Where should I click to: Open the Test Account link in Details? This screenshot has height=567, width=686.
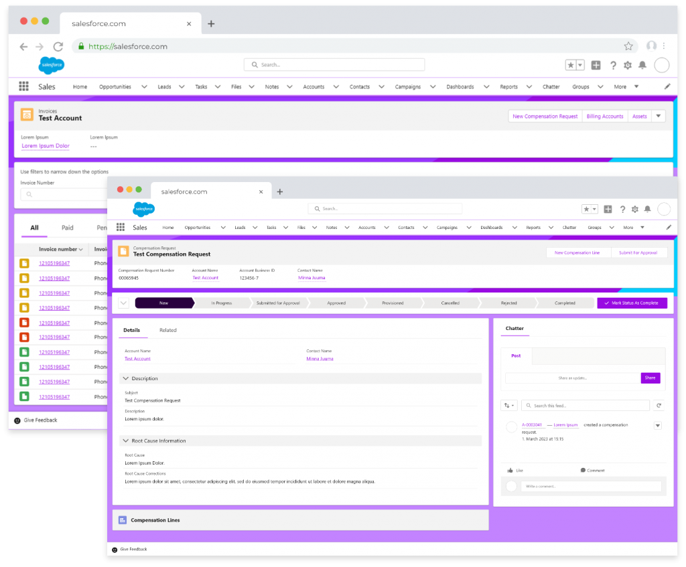tap(137, 358)
